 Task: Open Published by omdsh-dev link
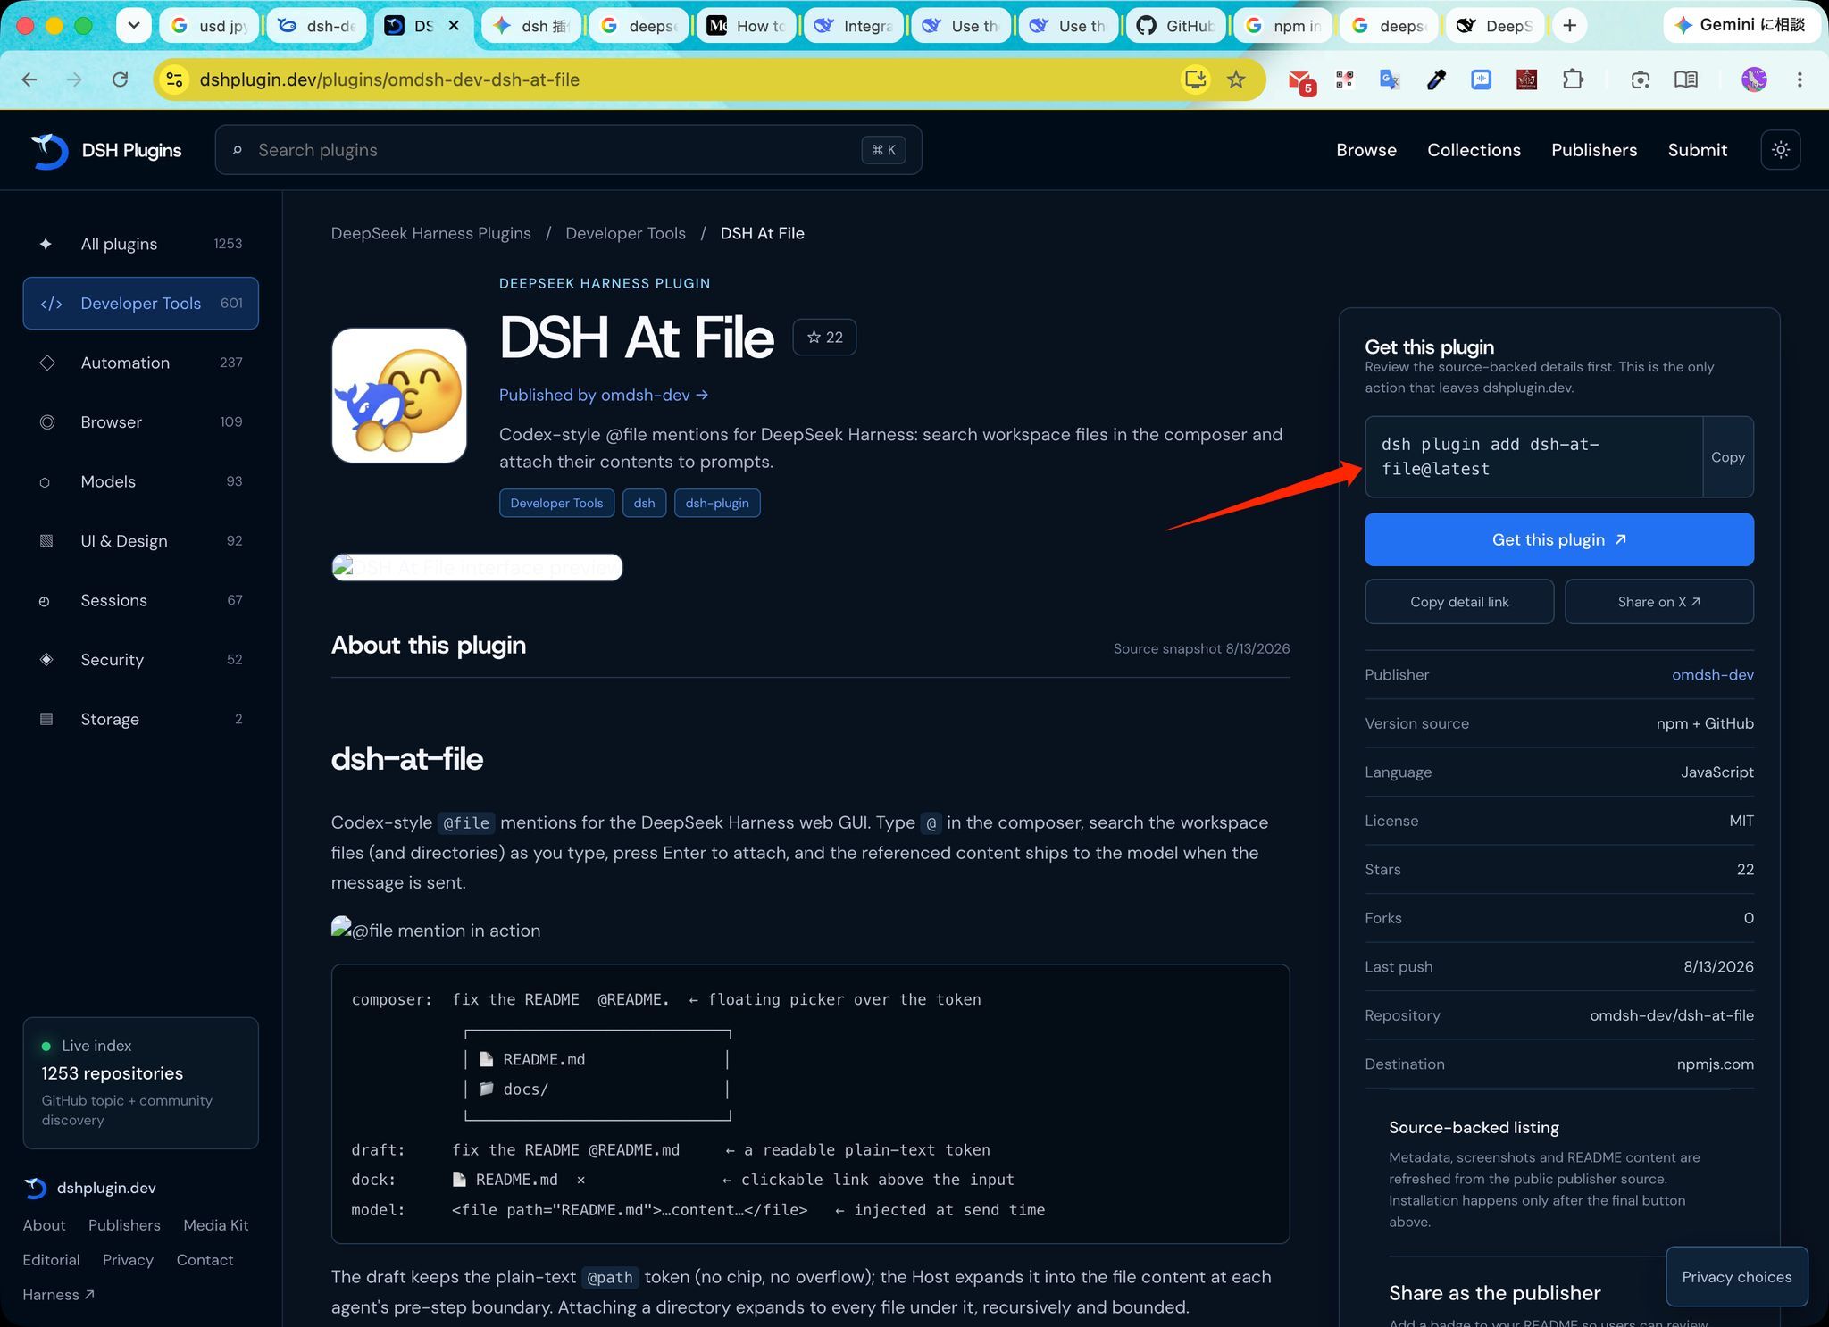coord(604,395)
